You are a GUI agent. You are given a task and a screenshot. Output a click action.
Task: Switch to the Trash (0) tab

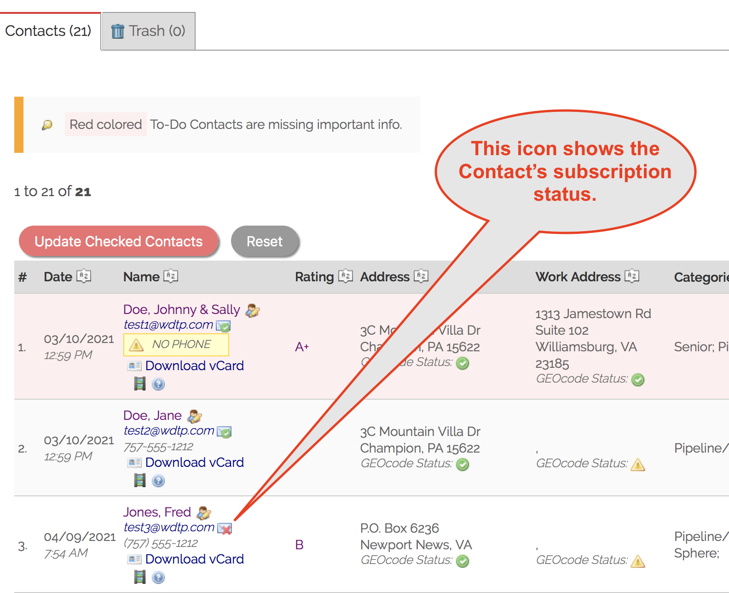148,31
